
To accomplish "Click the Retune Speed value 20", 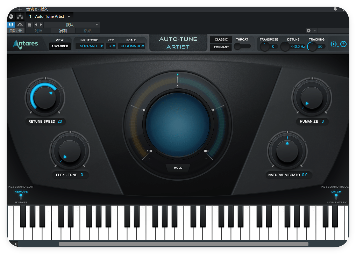I will click(x=60, y=121).
